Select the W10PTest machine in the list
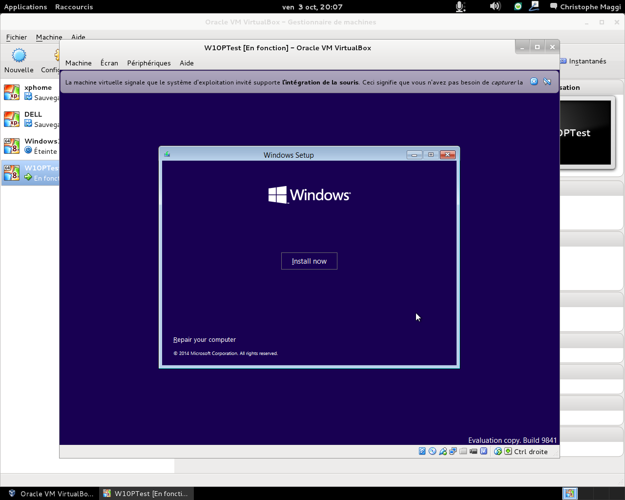Image resolution: width=625 pixels, height=500 pixels. pyautogui.click(x=30, y=172)
